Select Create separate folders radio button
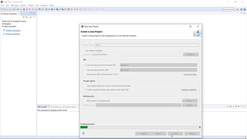 [85, 90]
